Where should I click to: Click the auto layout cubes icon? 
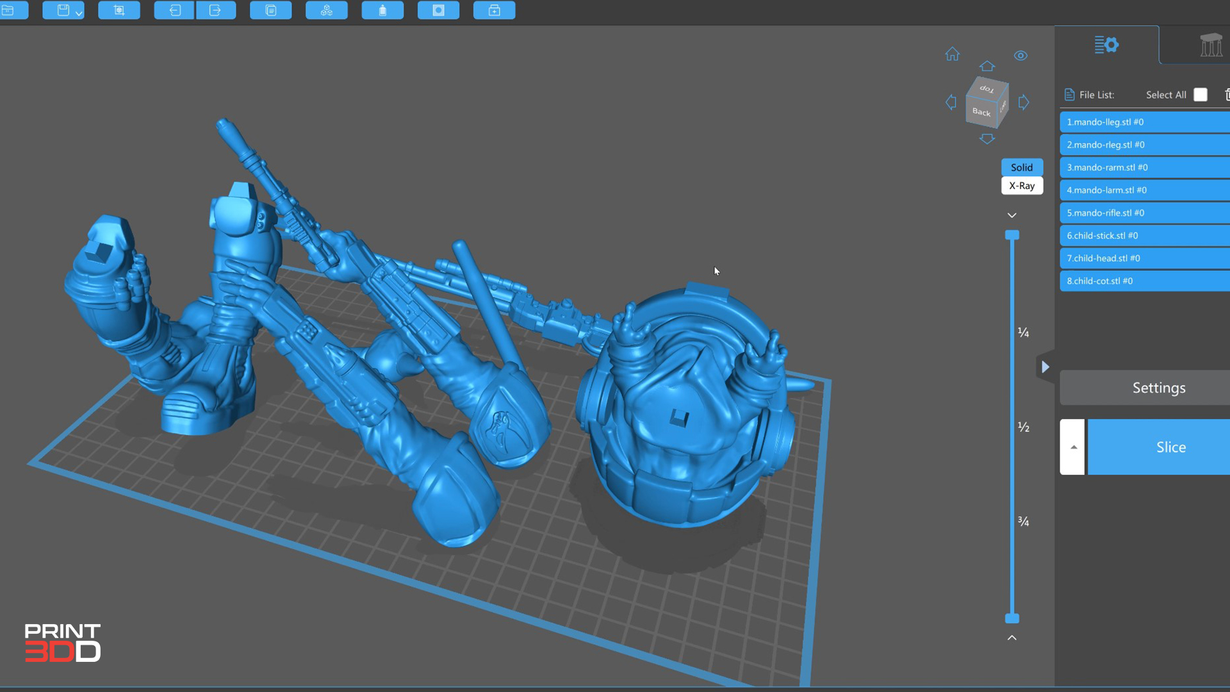click(x=327, y=10)
